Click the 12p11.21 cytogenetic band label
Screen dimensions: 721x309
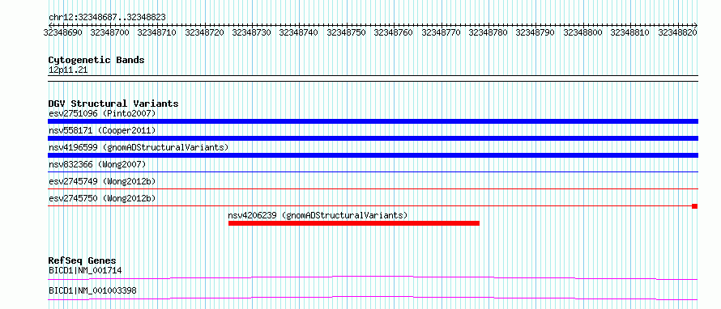pos(68,70)
